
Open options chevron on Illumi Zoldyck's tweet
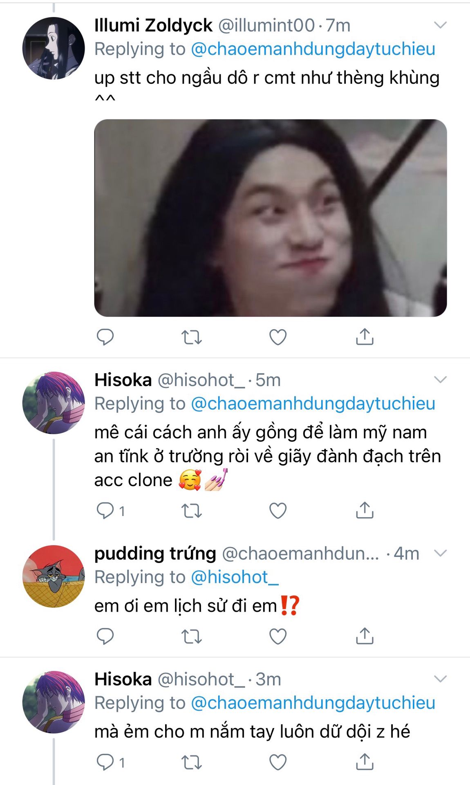tap(440, 25)
